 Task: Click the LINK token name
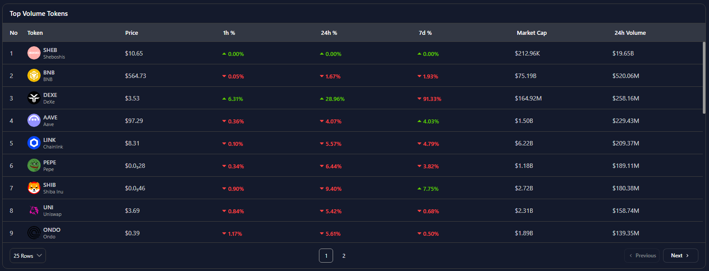point(49,140)
